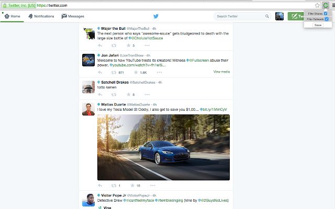Reply to Satchell Drakes' tweet
The image size is (335, 209).
click(100, 95)
